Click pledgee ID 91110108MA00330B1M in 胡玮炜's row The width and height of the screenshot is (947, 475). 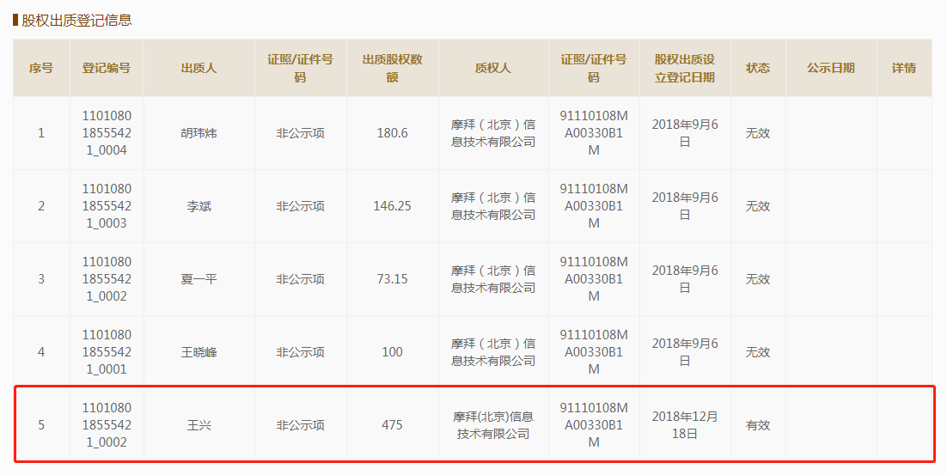594,133
